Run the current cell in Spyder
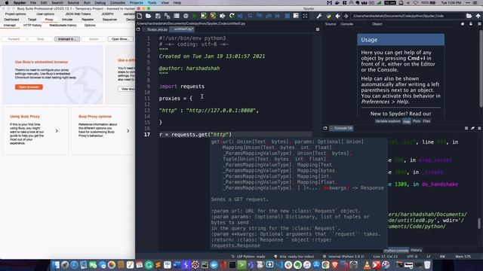The height and width of the screenshot is (271, 483). coord(204,16)
